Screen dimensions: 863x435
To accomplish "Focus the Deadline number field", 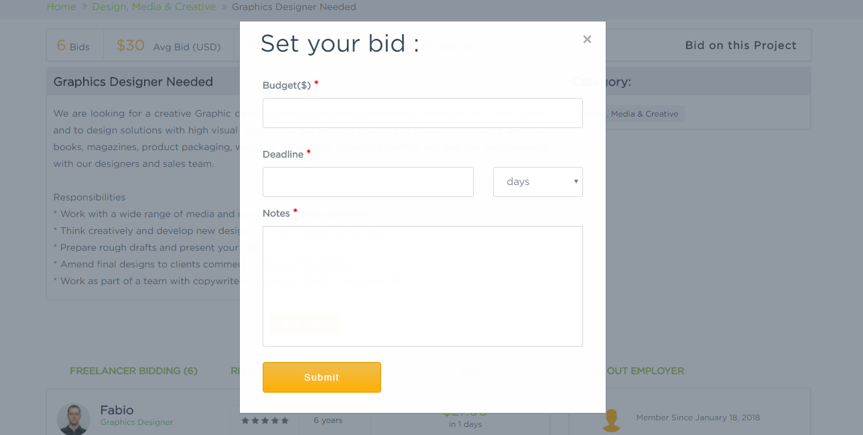I will coord(368,182).
